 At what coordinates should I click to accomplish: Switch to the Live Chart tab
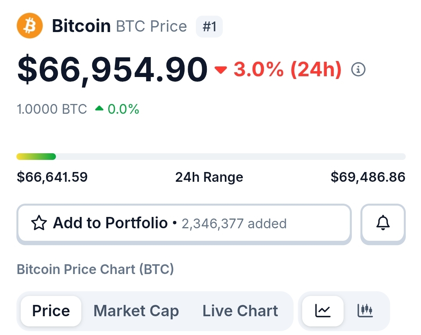click(240, 311)
